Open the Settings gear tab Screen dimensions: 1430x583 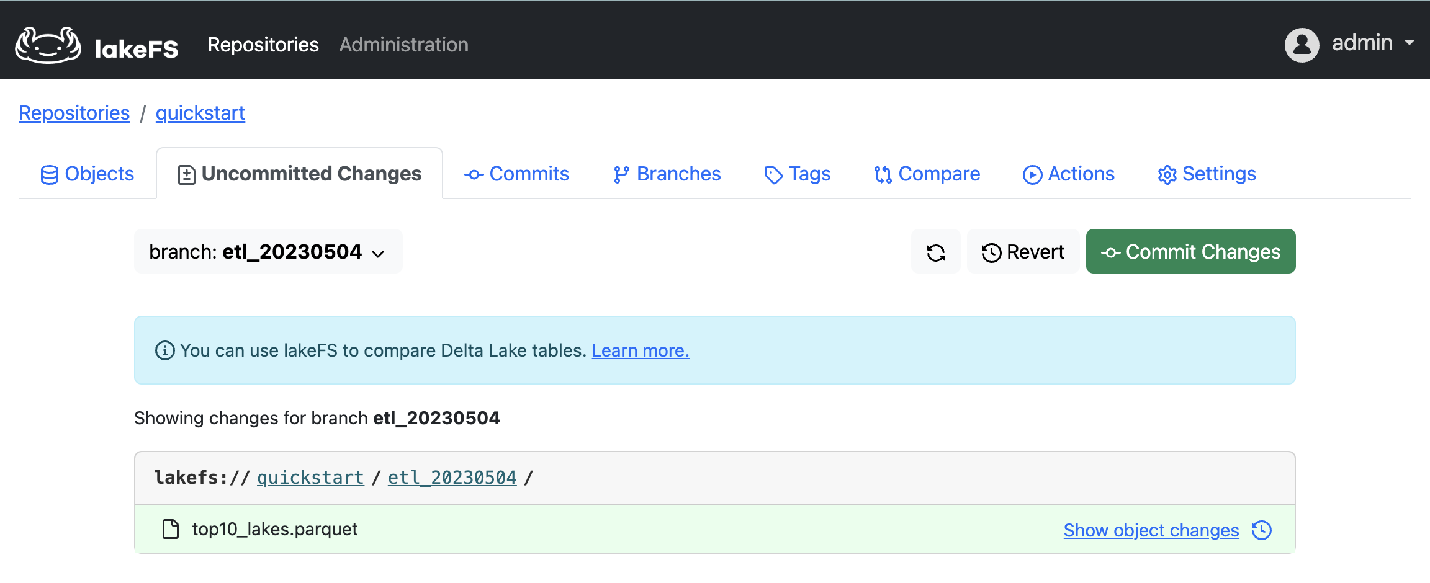click(1207, 174)
